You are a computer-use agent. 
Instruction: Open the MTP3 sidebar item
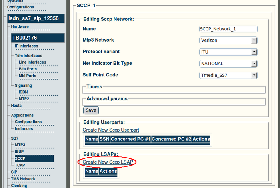(x=20, y=144)
